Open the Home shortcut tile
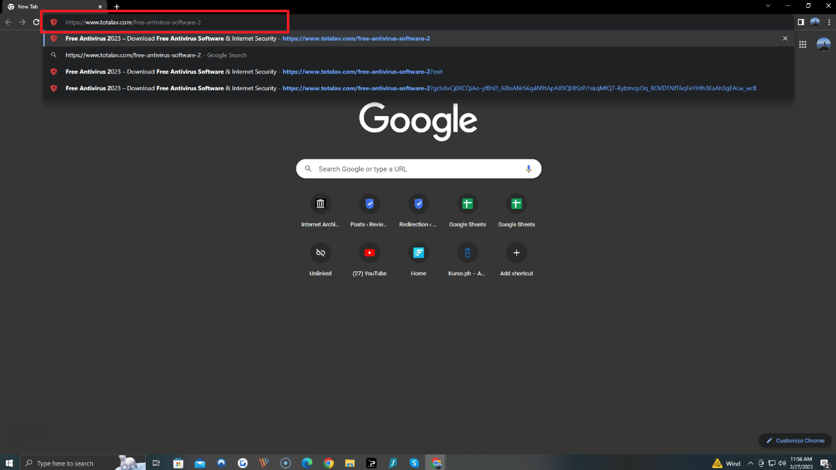Viewport: 836px width, 470px height. (418, 259)
